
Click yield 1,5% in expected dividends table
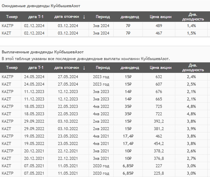point(191,33)
